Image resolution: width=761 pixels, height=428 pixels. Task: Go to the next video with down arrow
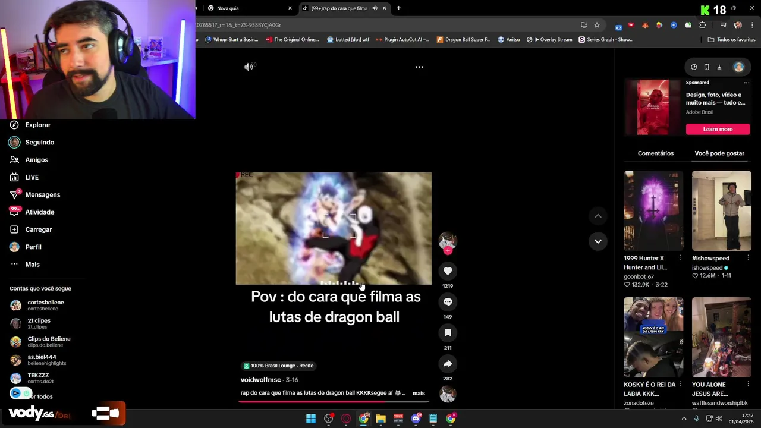598,241
